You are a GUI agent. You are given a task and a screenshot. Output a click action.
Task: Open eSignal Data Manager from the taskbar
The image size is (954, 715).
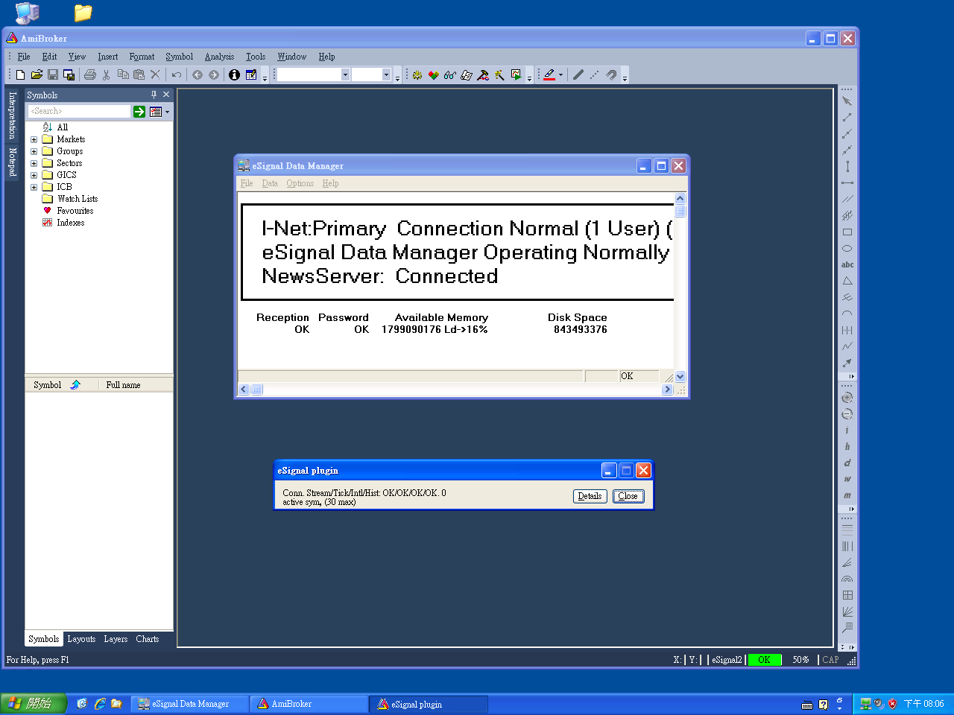[x=191, y=704]
